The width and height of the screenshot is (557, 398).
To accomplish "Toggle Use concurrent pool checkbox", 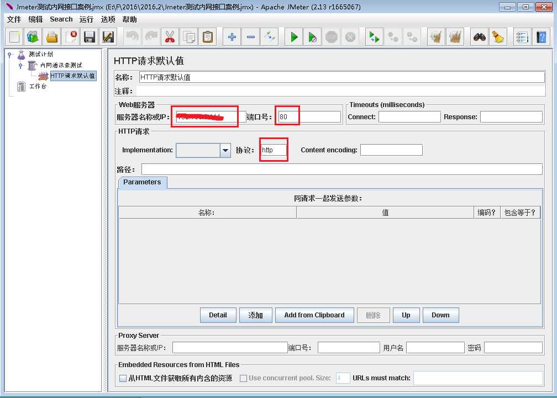I will click(x=243, y=378).
